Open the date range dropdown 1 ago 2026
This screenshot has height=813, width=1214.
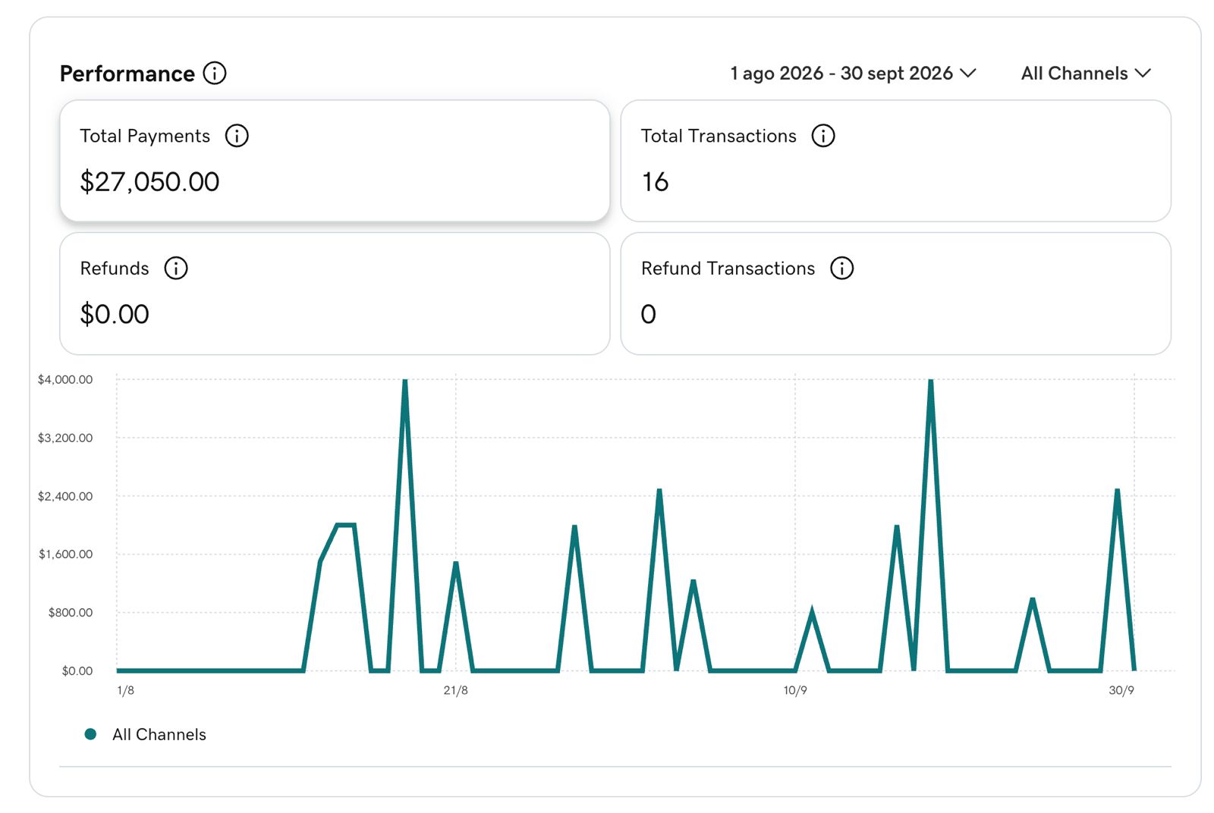pos(853,74)
